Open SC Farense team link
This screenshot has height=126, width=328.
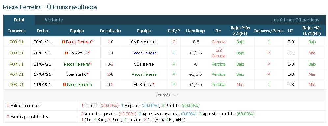144,64
